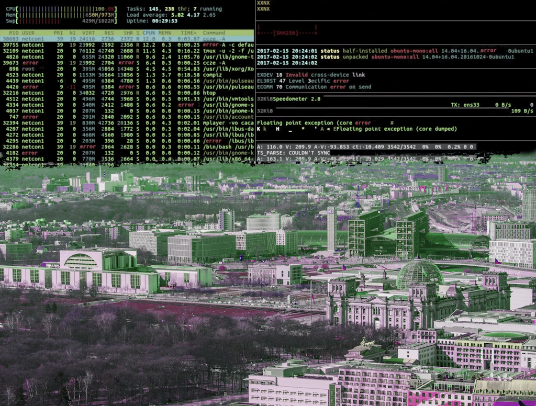Click the Speedometer 2.8 title
The width and height of the screenshot is (536, 406).
coord(297,99)
